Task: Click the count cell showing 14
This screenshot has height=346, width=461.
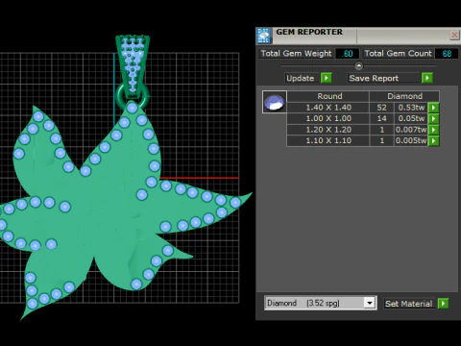Action: [381, 118]
